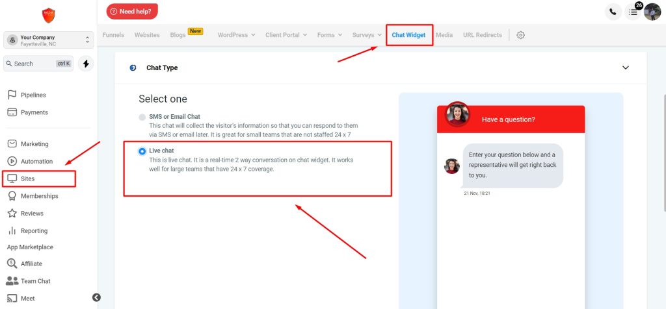Click the Payments card icon
The width and height of the screenshot is (666, 309).
coord(12,112)
